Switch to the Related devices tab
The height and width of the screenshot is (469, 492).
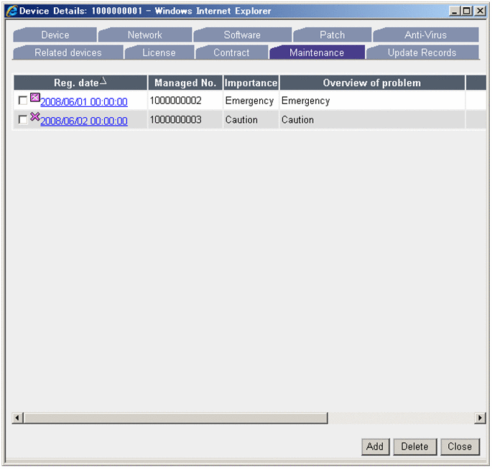coord(68,52)
